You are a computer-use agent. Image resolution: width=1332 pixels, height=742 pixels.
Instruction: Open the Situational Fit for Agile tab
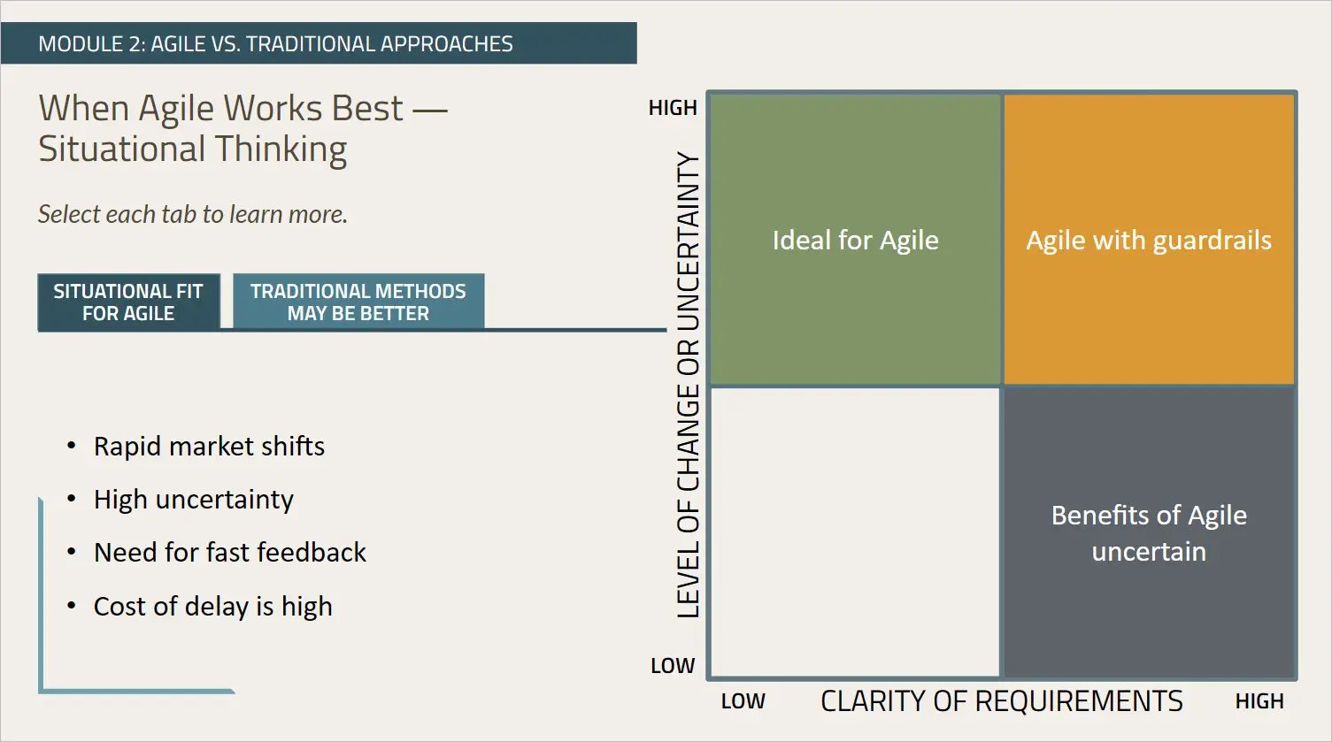click(128, 302)
